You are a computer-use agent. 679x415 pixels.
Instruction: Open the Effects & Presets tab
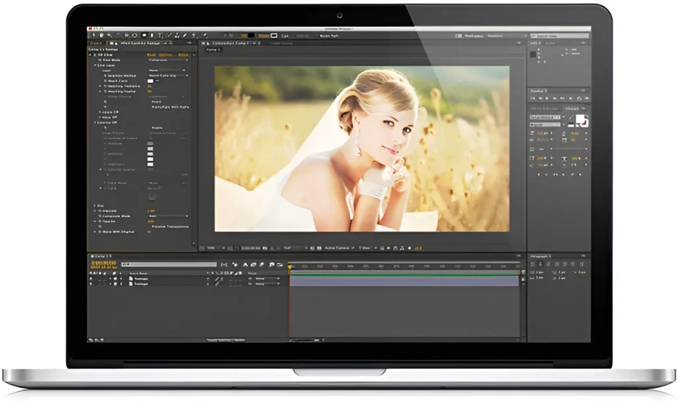tap(544, 109)
